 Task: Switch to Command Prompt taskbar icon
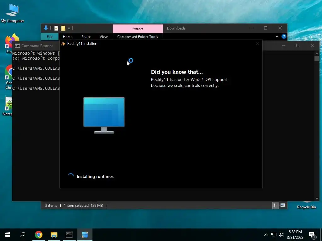click(69, 235)
